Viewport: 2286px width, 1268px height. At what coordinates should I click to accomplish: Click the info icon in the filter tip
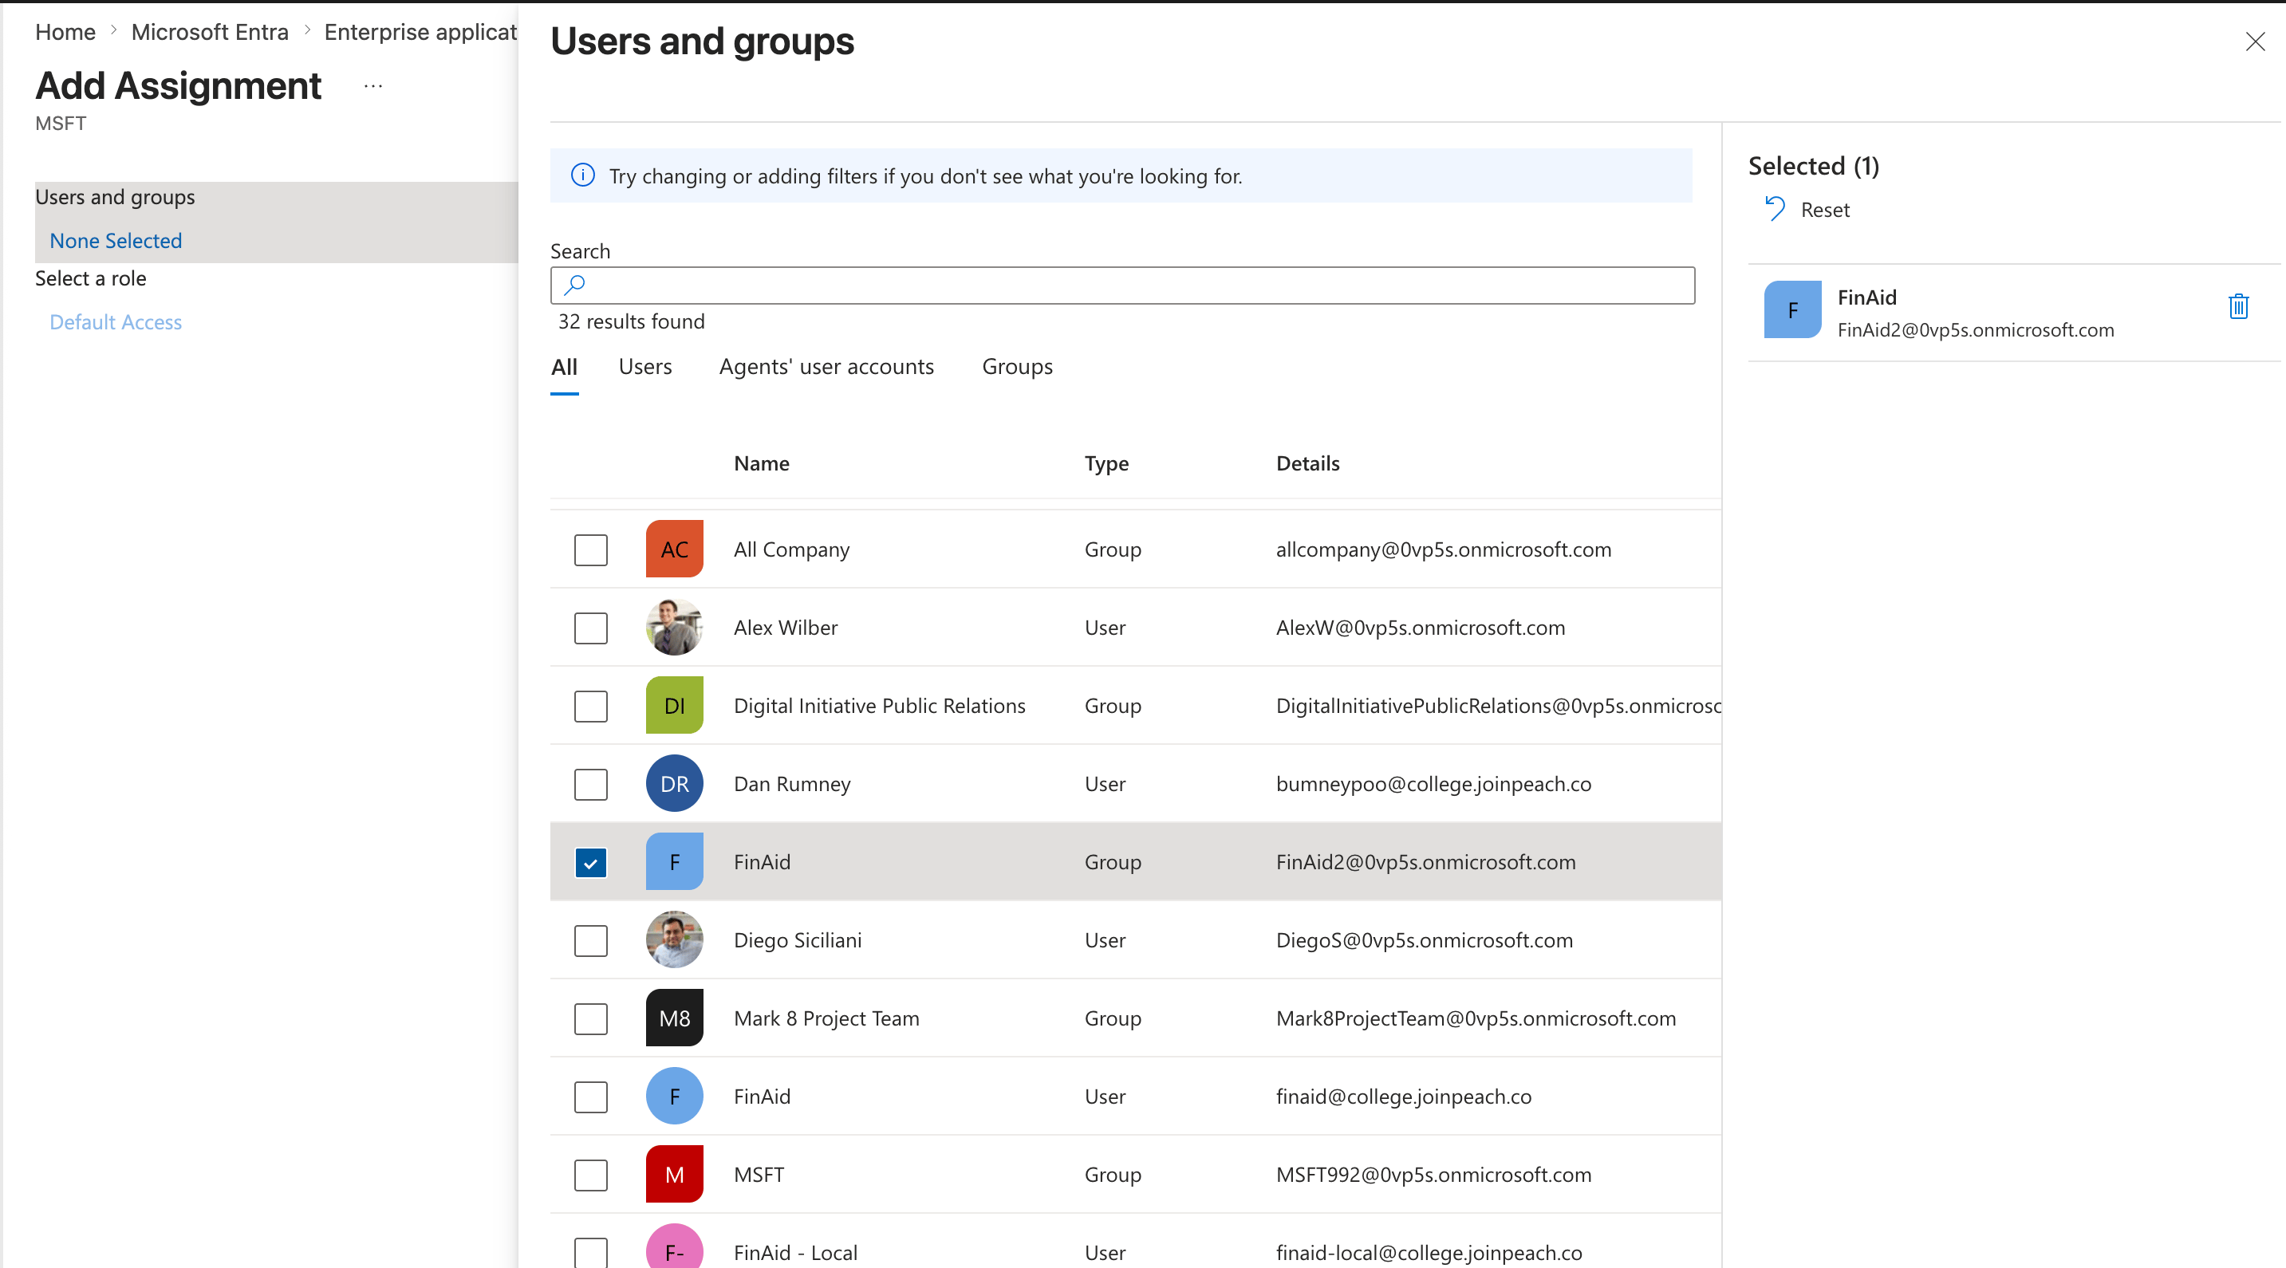[583, 175]
